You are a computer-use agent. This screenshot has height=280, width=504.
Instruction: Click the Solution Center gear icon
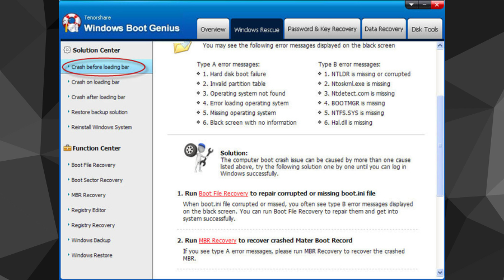(x=67, y=50)
